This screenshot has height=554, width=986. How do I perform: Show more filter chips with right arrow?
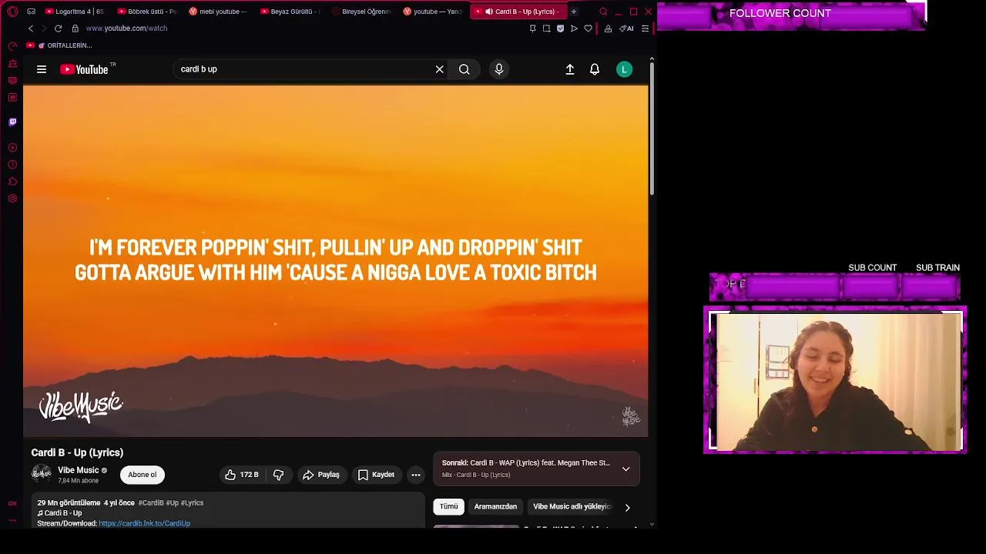[x=627, y=507]
